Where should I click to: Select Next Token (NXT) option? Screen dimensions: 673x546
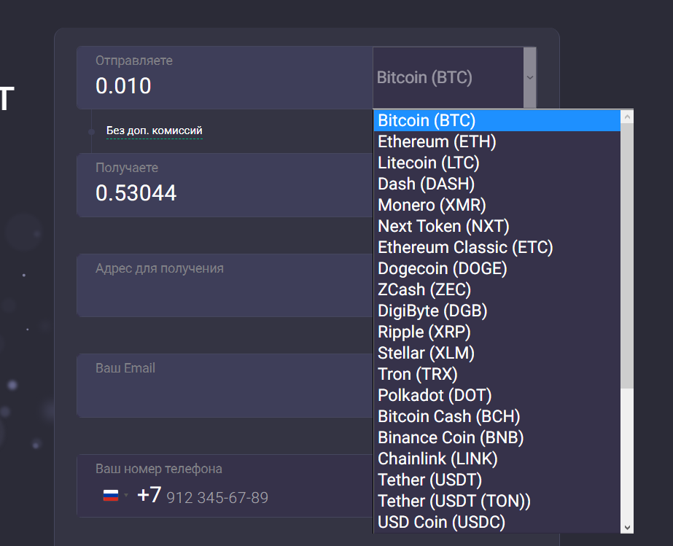[497, 226]
